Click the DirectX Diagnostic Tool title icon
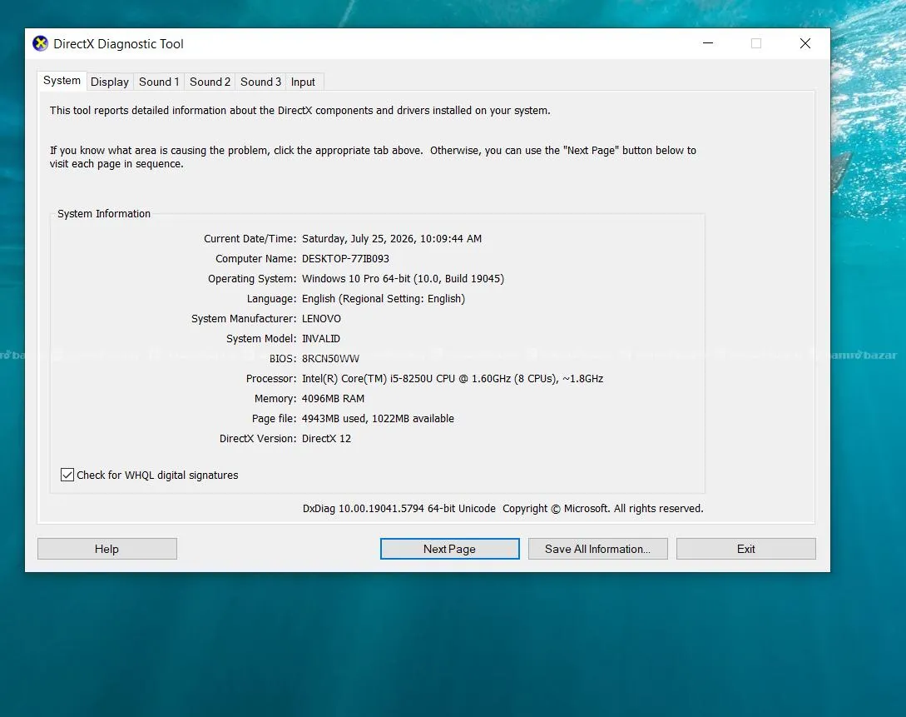 pos(41,43)
